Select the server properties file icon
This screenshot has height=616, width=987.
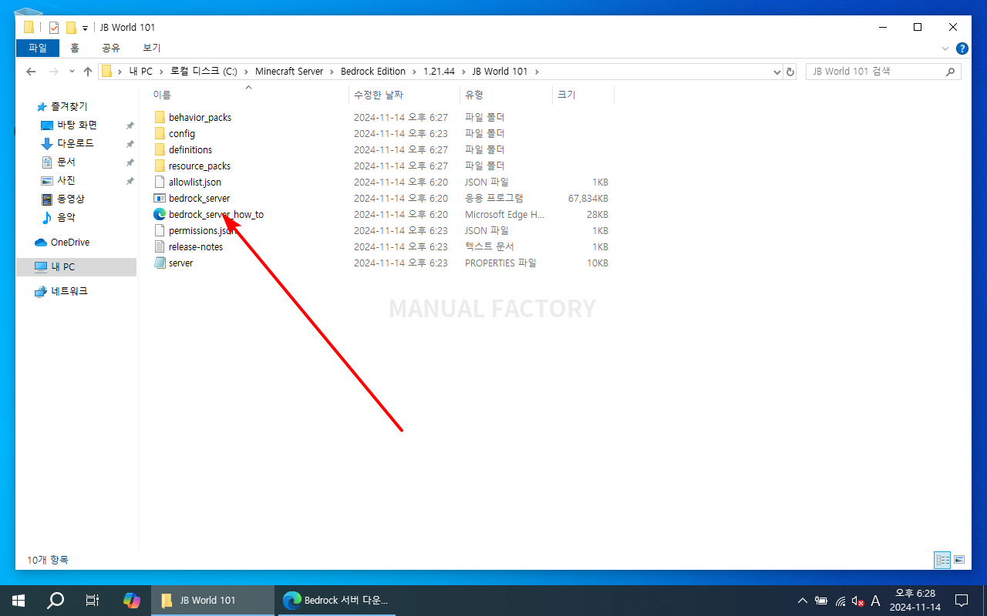(x=160, y=263)
